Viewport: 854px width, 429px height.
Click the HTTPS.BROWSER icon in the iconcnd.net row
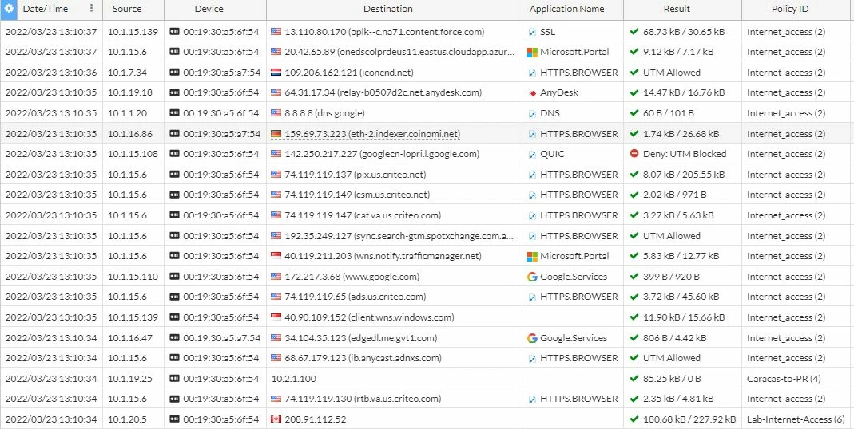[533, 73]
